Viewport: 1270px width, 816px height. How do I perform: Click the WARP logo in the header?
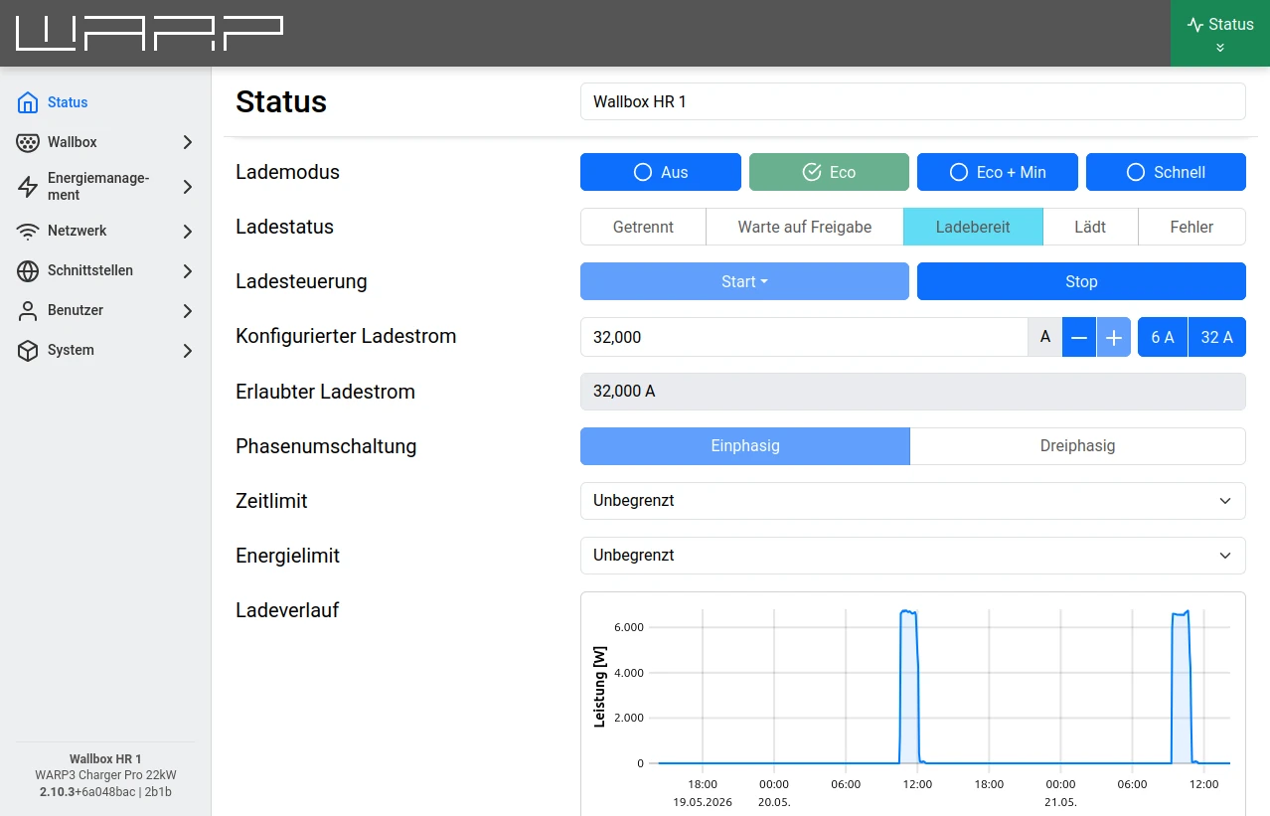(x=149, y=33)
